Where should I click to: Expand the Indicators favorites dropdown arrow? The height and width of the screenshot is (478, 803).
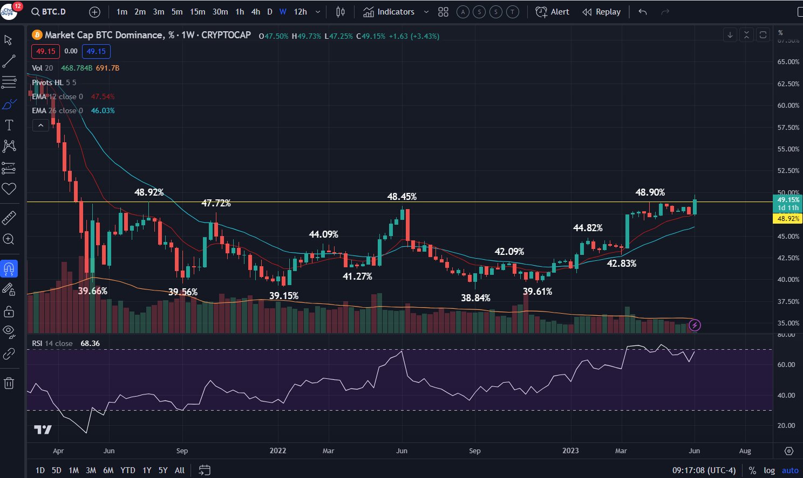[x=426, y=12]
